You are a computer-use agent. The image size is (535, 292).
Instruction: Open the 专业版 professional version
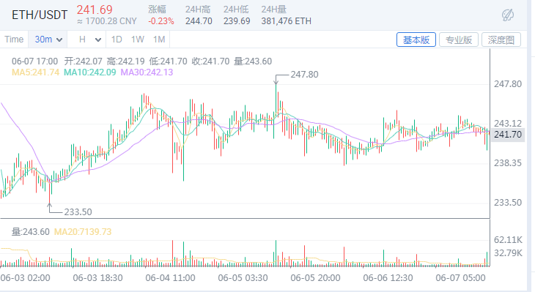click(x=459, y=40)
